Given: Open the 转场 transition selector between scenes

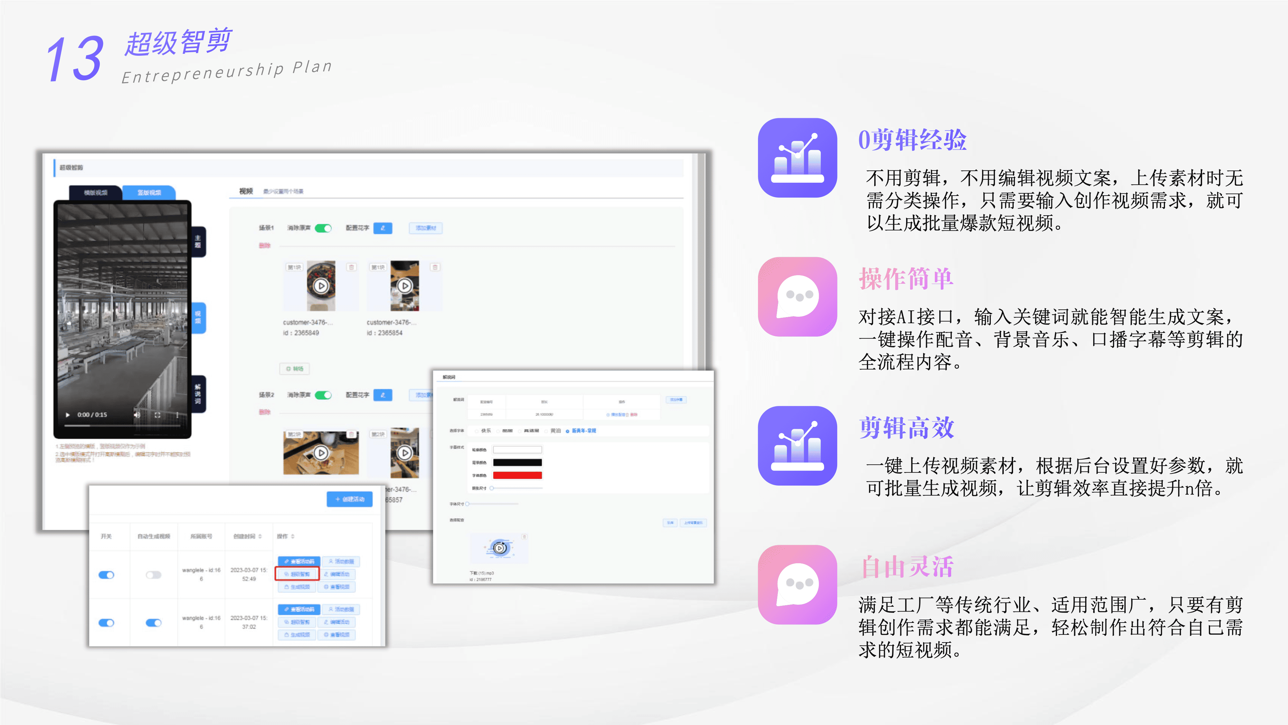Looking at the screenshot, I should [295, 369].
